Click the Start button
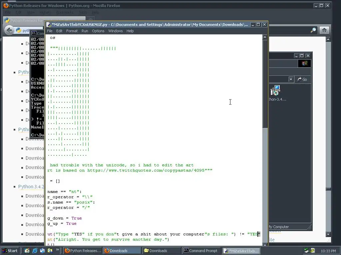The height and width of the screenshot is (255, 341). 10,251
